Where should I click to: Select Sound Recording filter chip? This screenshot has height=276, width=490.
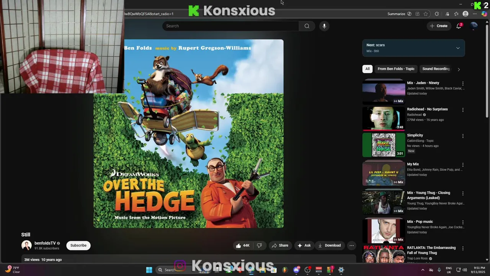point(436,69)
